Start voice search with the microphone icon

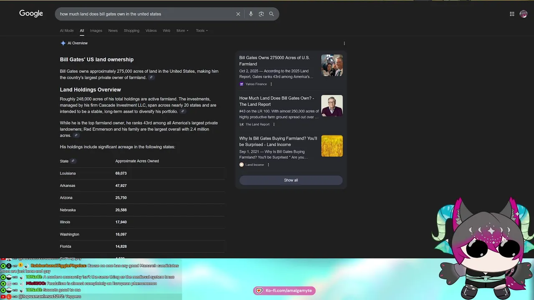(251, 14)
